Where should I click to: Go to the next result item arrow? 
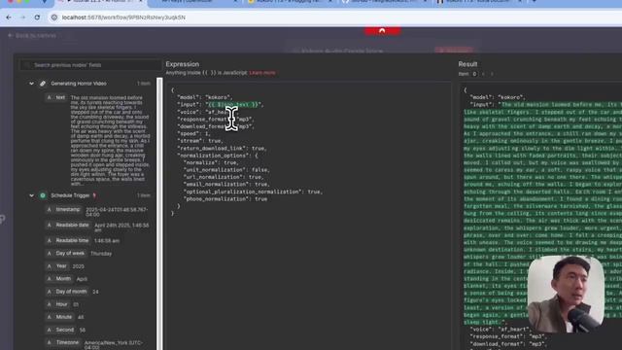tap(492, 74)
